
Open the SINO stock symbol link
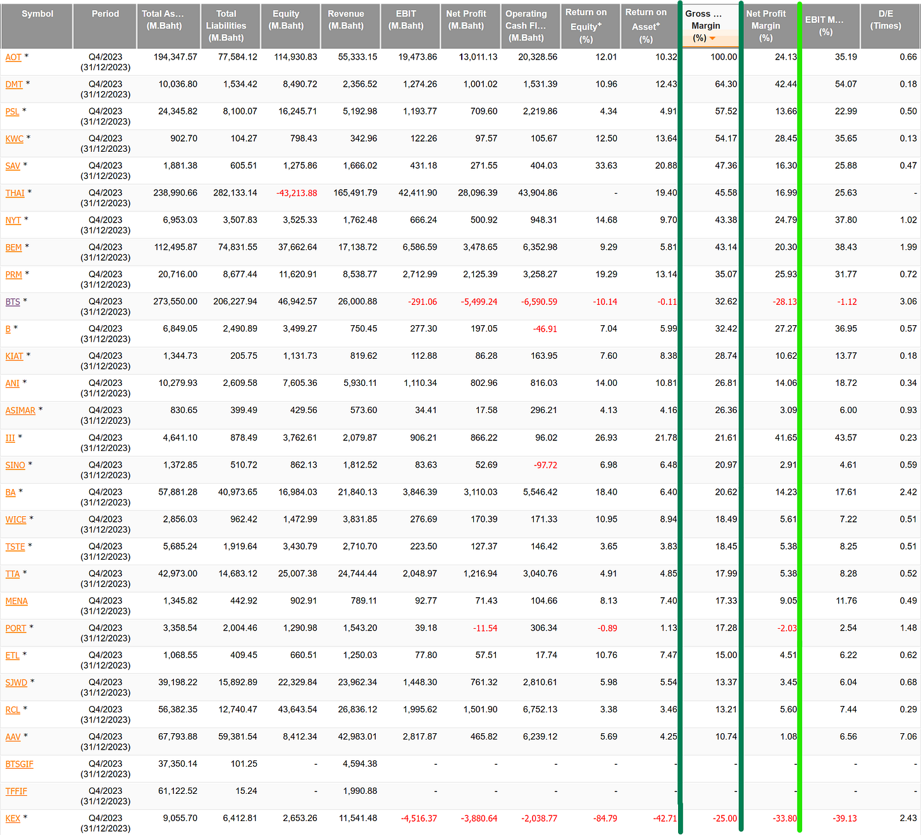15,466
